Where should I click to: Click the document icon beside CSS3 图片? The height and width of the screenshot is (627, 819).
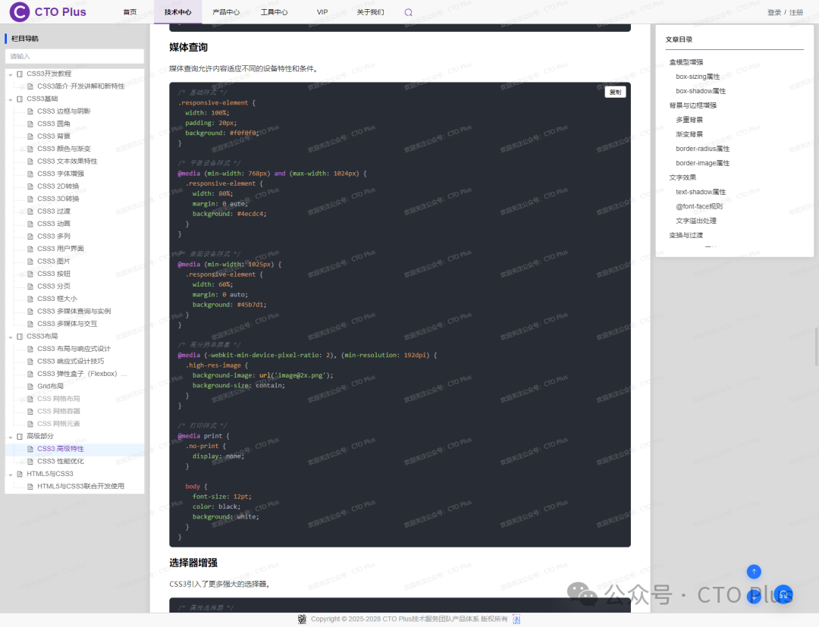pos(30,261)
